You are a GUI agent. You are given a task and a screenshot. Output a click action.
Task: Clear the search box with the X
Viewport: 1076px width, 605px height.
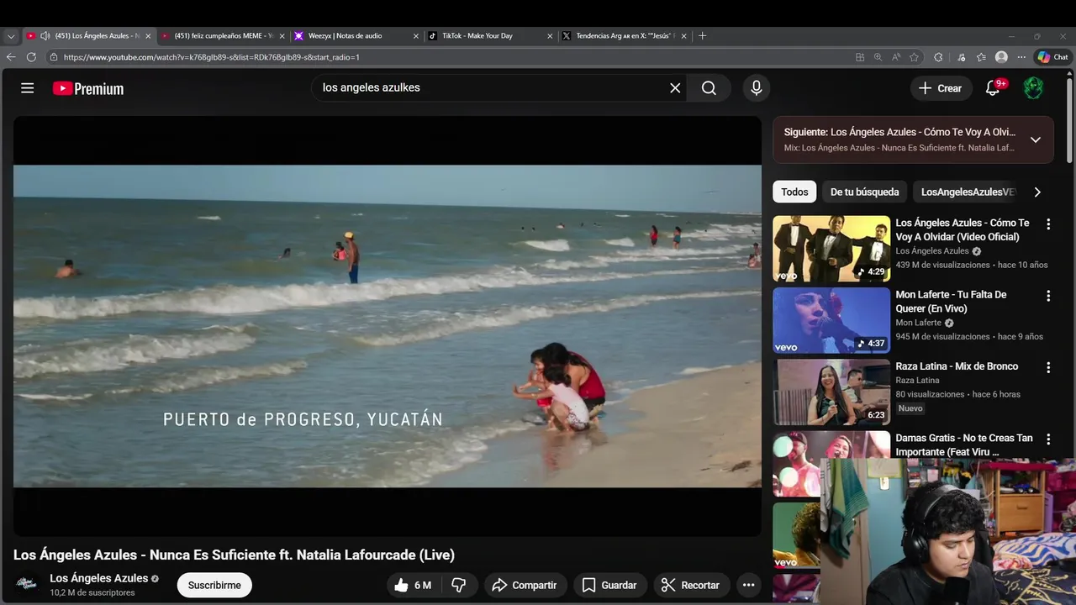(x=675, y=88)
